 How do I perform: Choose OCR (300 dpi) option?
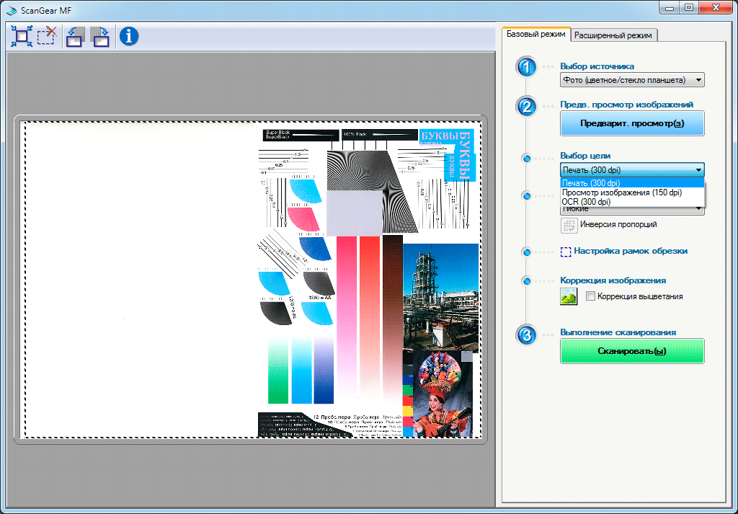632,202
